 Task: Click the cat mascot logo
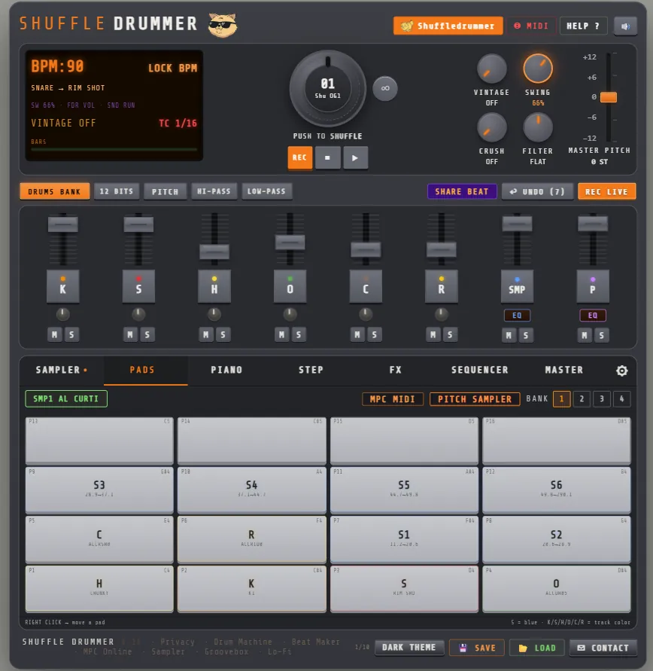[x=222, y=25]
